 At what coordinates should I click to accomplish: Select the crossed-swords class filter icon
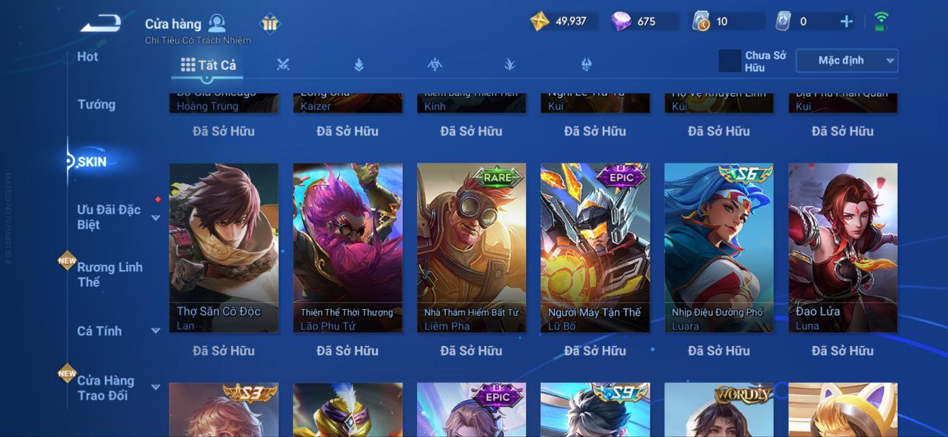tap(283, 64)
